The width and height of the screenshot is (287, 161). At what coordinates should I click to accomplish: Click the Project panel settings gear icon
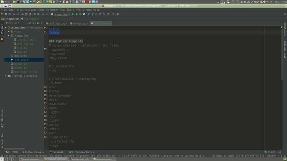38,23
